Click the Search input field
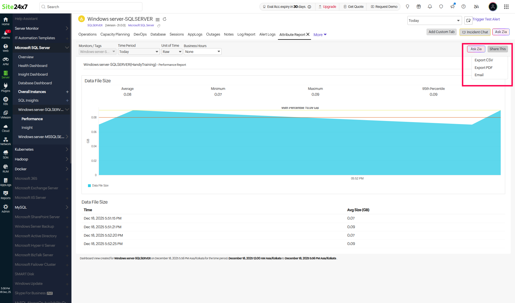The image size is (515, 303). pos(91,7)
